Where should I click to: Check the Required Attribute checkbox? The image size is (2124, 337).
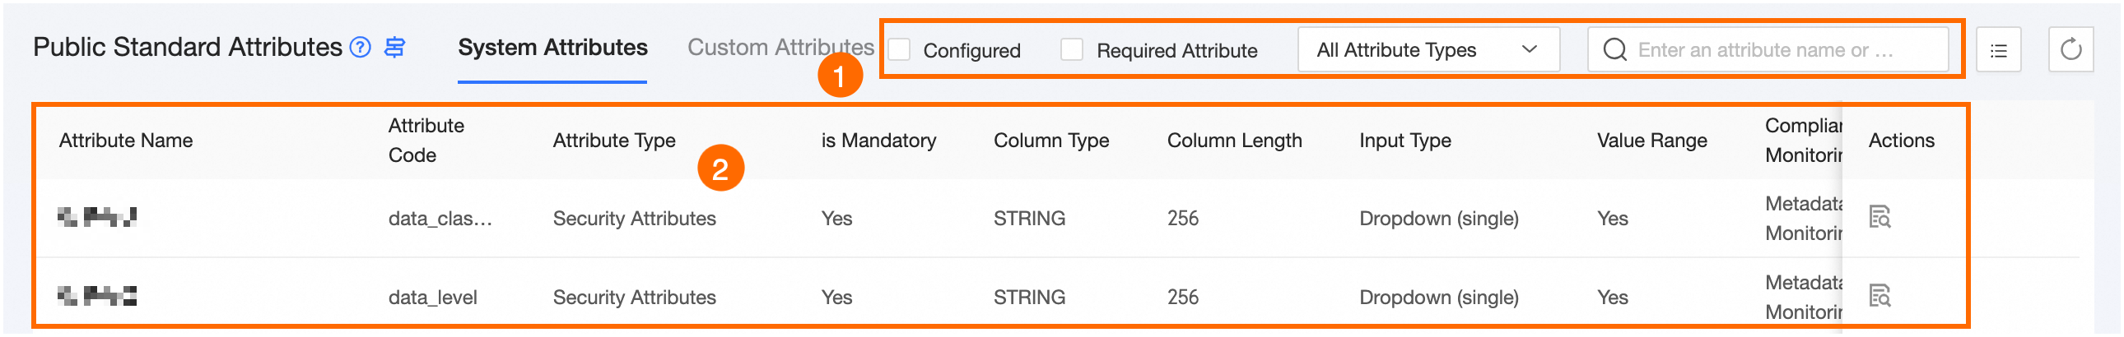tap(1072, 50)
